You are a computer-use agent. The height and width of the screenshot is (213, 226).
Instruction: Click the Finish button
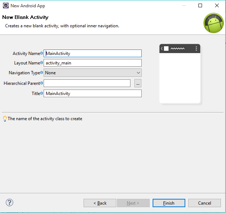point(169,203)
